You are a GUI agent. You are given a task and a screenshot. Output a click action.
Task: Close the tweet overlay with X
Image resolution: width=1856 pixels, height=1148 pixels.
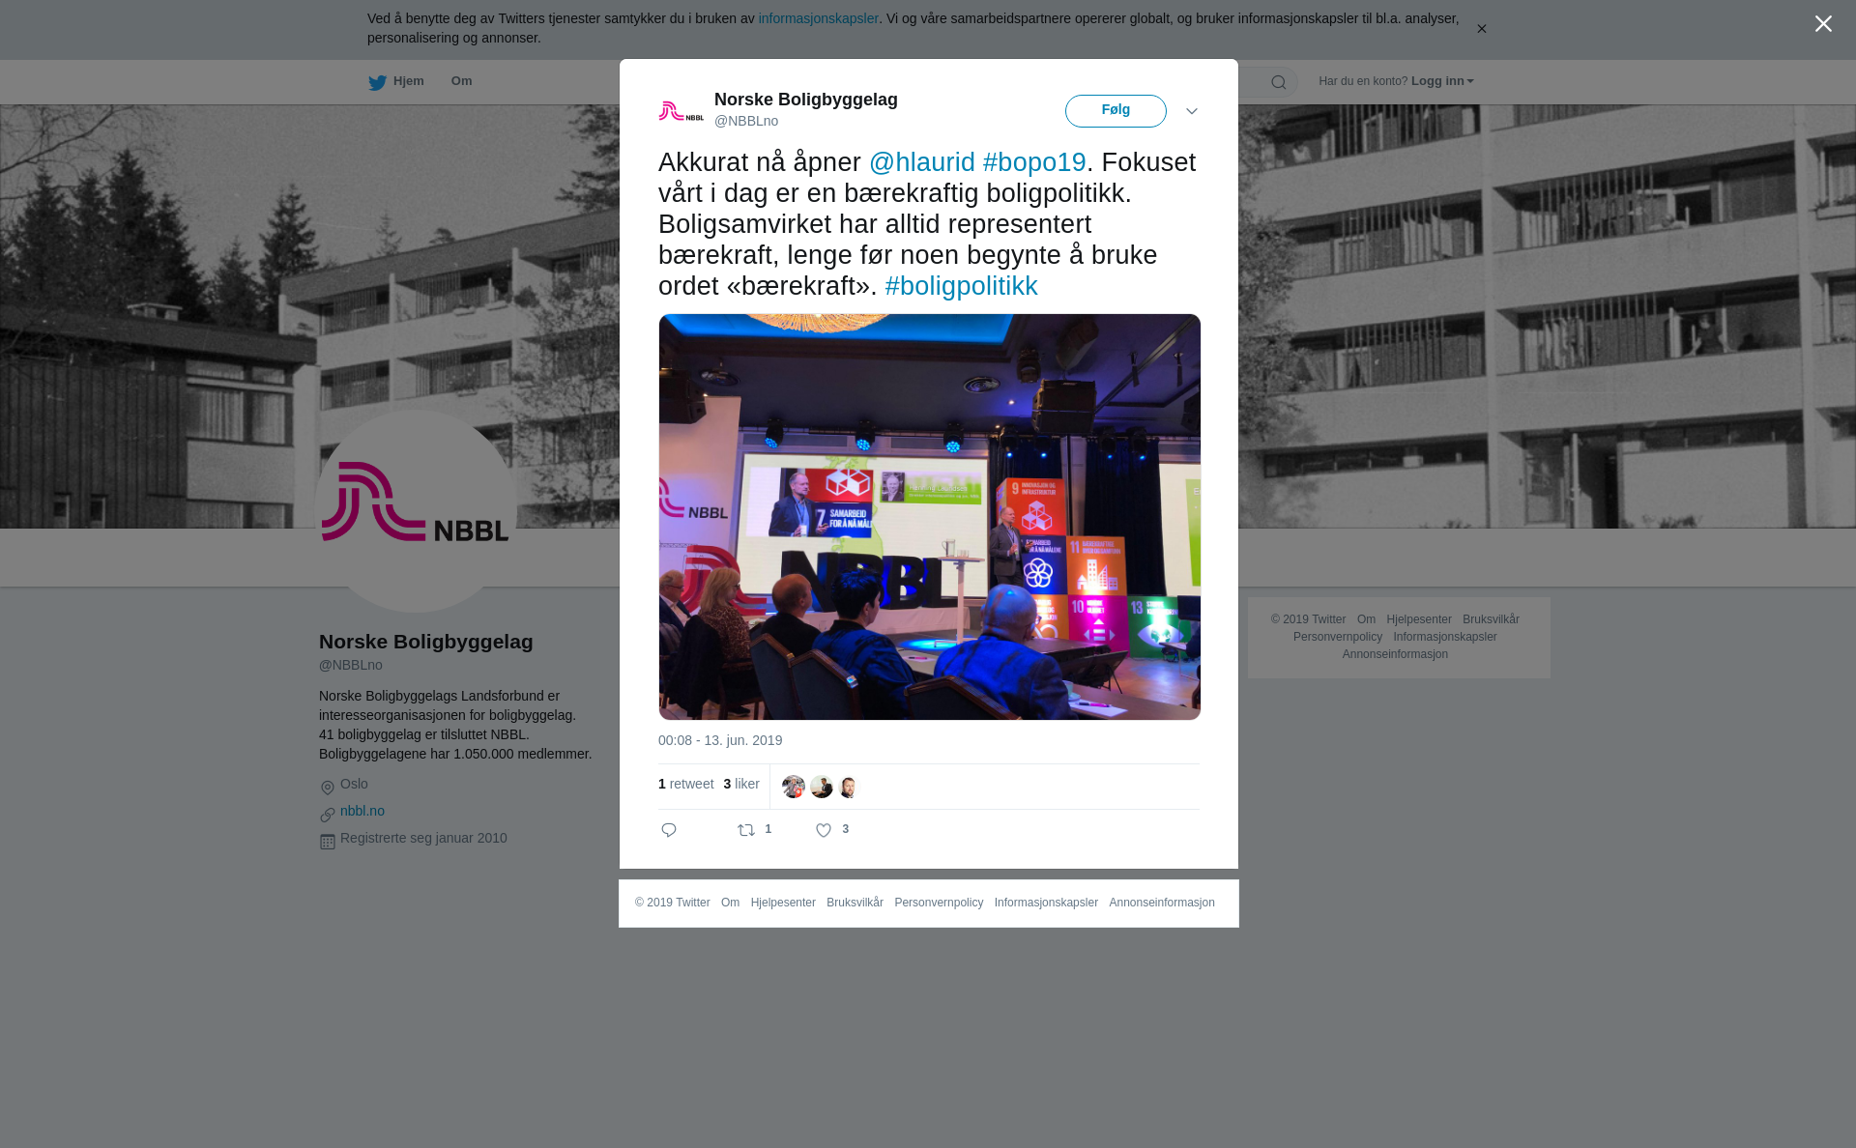(1823, 24)
